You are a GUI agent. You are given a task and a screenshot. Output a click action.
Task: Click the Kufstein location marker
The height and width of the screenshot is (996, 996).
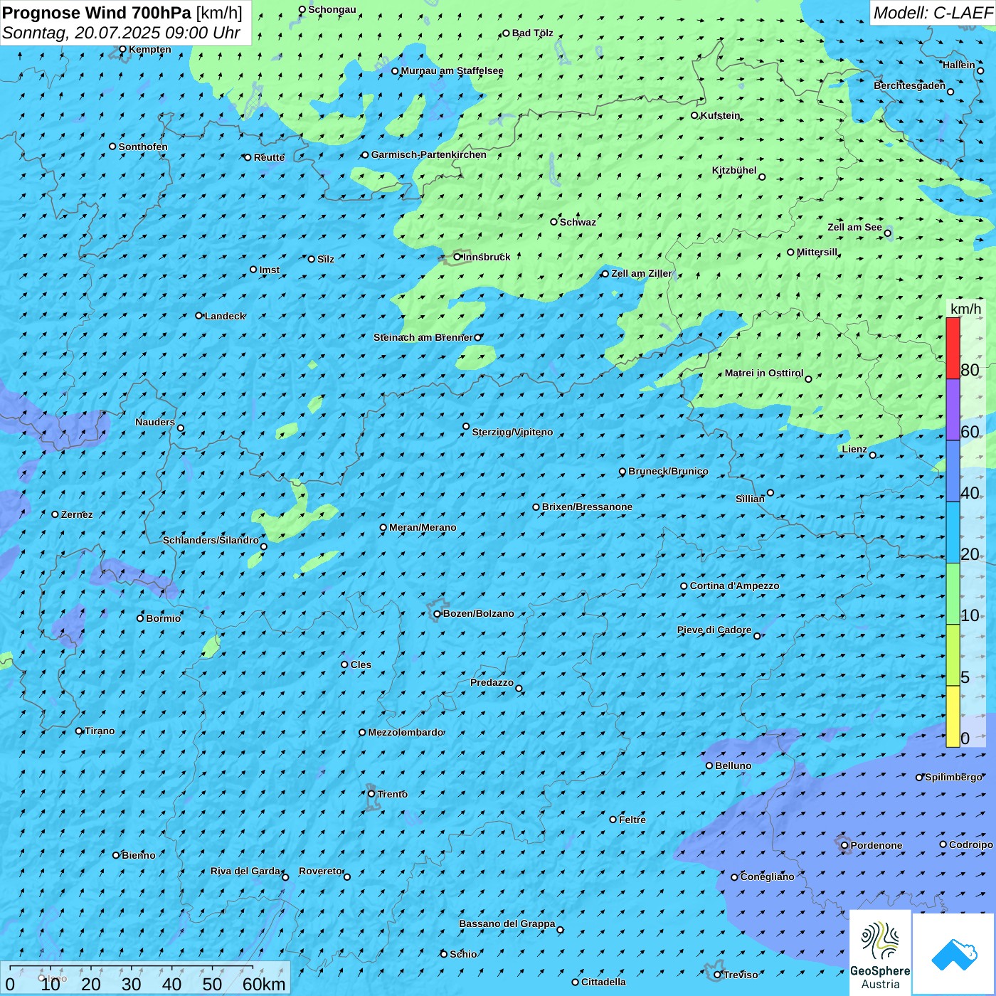click(x=694, y=115)
